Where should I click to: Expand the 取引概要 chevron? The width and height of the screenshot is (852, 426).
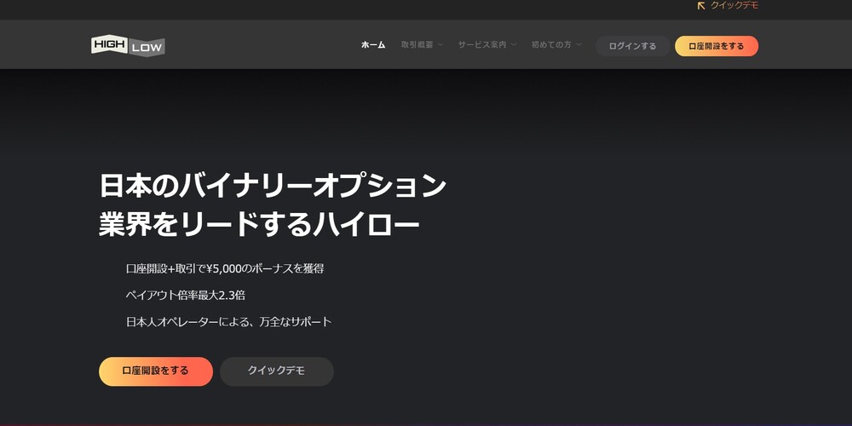coord(440,45)
